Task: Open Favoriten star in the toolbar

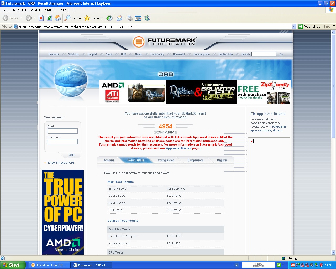Action: tap(93, 18)
